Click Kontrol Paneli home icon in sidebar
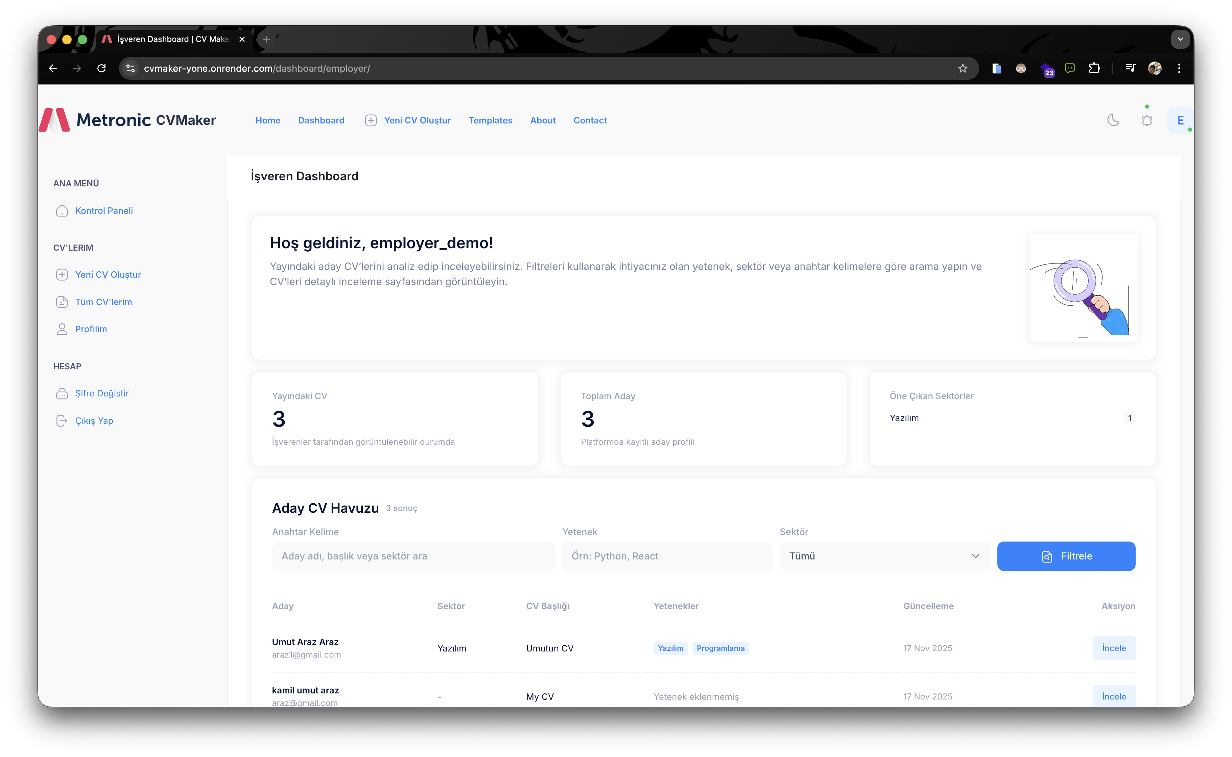The height and width of the screenshot is (757, 1232). 62,211
